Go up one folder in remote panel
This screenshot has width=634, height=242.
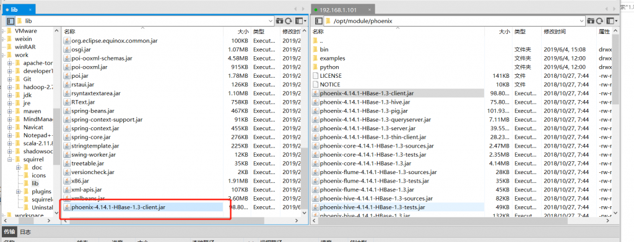point(591,21)
